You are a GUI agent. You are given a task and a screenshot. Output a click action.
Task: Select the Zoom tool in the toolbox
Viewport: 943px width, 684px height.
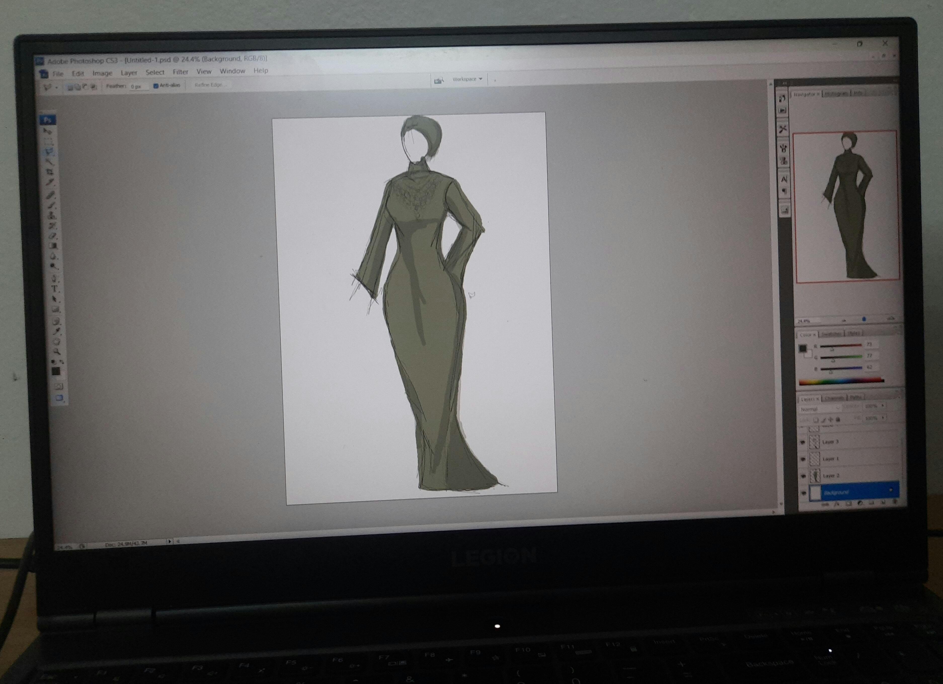click(57, 352)
